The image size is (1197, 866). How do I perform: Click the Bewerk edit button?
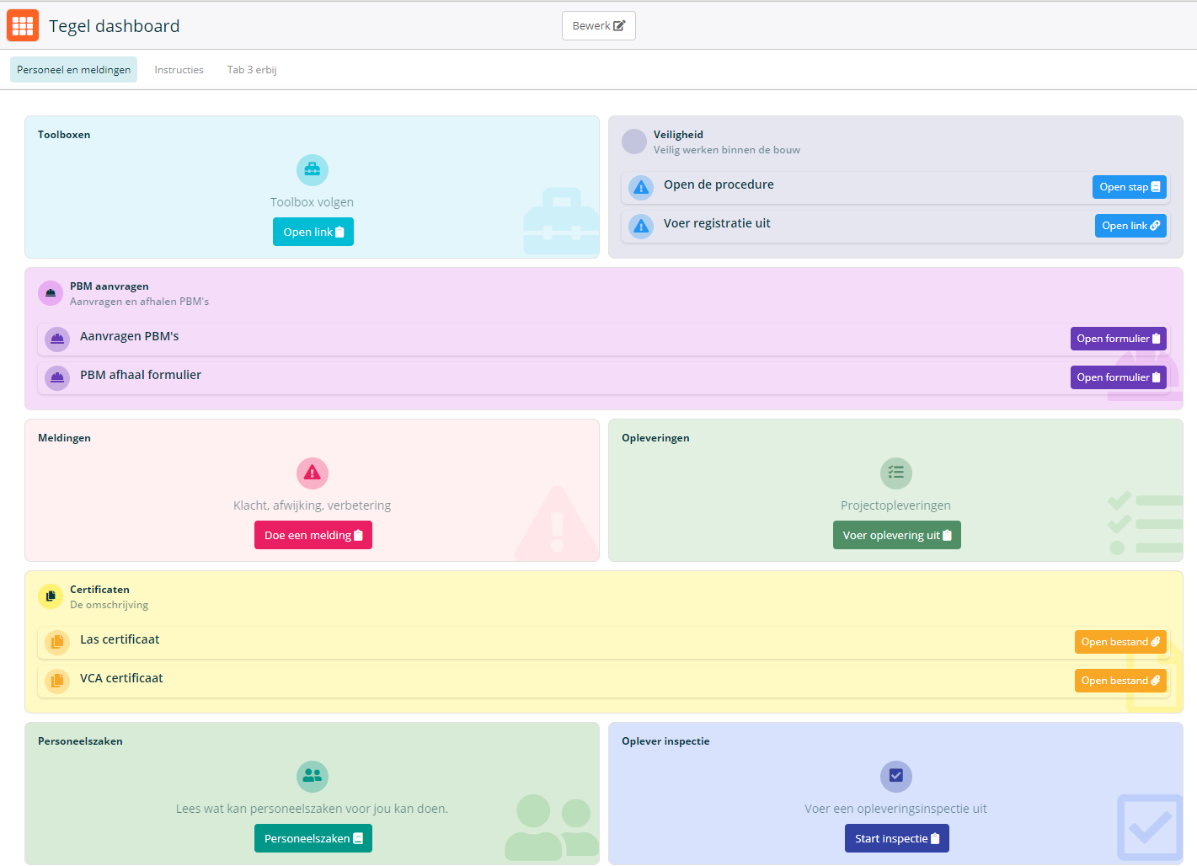[598, 25]
